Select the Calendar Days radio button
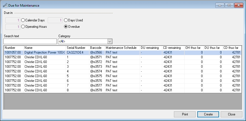The height and width of the screenshot is (121, 246). click(x=23, y=20)
